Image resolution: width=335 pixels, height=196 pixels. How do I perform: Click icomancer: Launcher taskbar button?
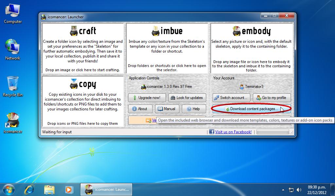(106, 189)
